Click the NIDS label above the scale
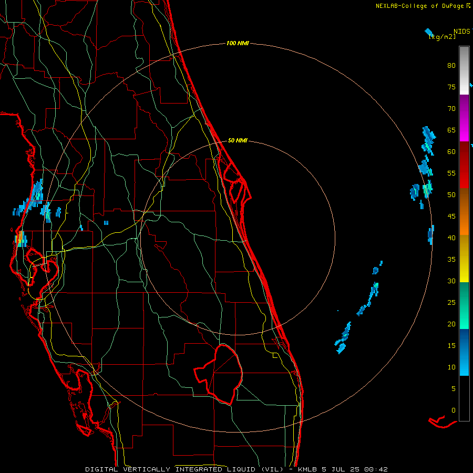This screenshot has height=473, width=473. click(x=462, y=32)
